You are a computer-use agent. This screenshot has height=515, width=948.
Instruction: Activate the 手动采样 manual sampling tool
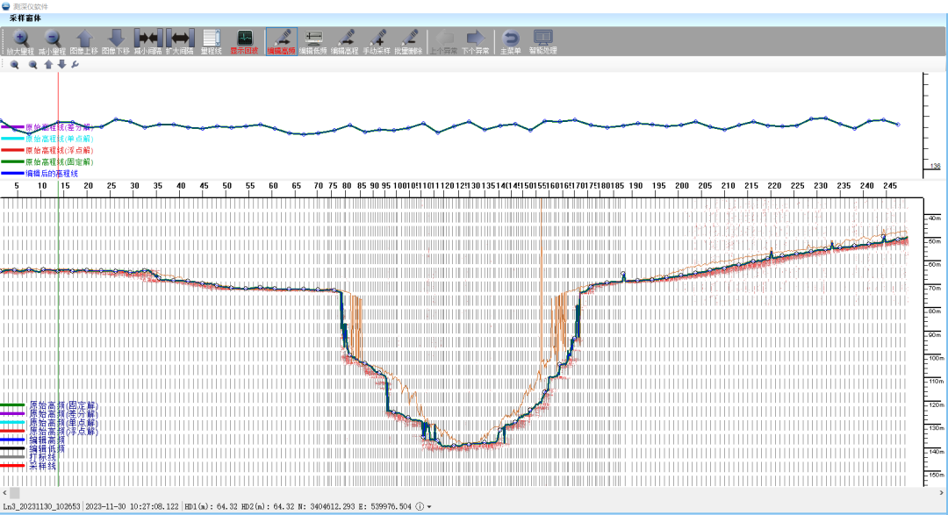(377, 42)
